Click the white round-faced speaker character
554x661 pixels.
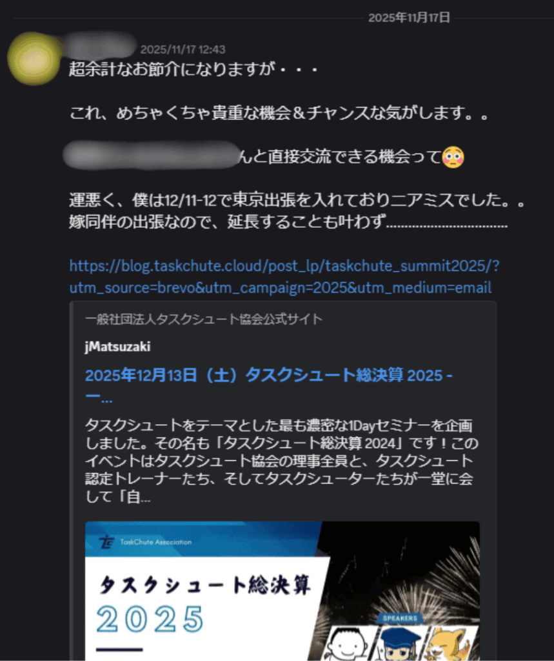click(x=347, y=644)
